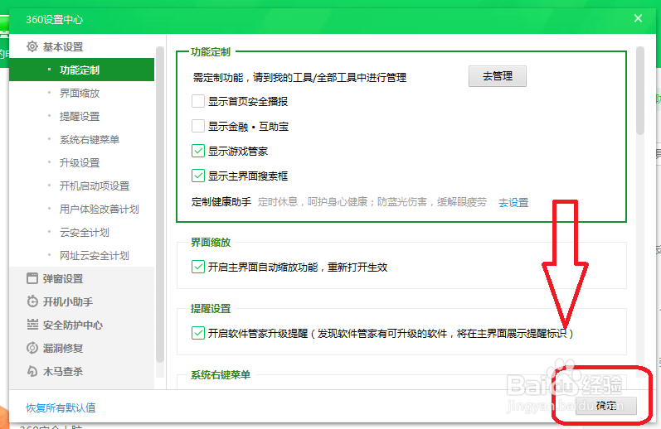Screen dimensions: 661x429
Task: Close the 360设置中心 window
Action: click(x=638, y=18)
